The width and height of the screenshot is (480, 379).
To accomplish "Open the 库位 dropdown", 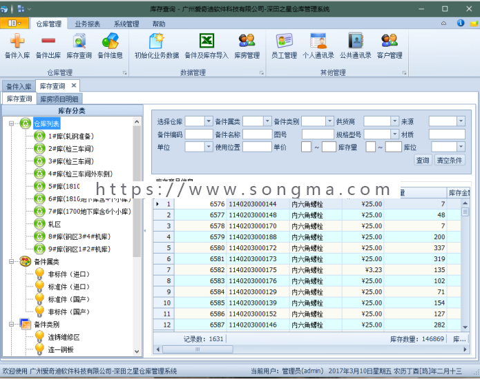I will coord(461,147).
